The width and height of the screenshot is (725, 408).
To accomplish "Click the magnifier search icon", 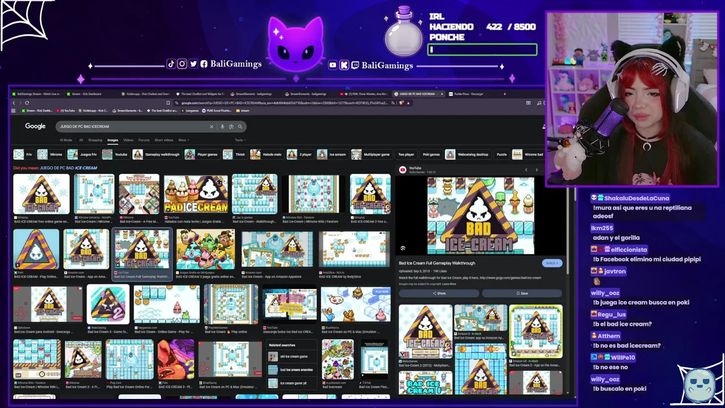I will 240,126.
